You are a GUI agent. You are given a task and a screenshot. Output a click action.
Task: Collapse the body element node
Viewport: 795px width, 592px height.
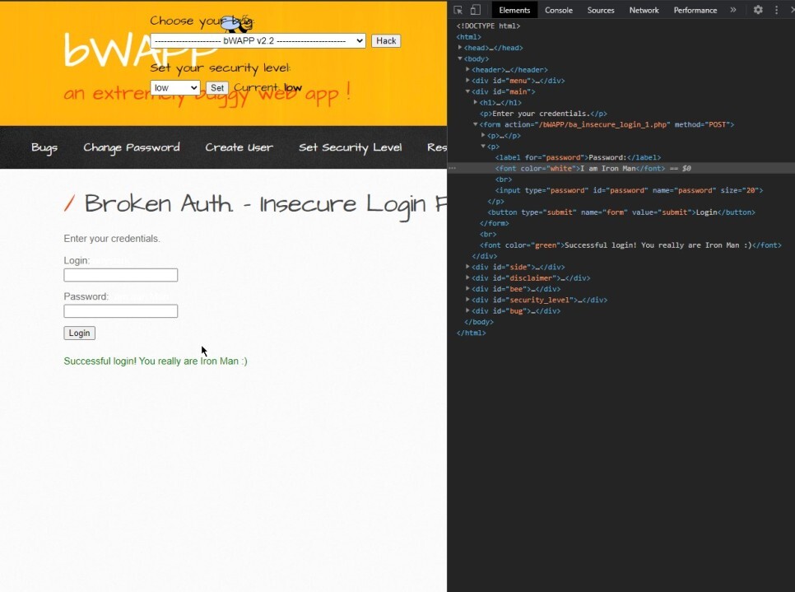(x=460, y=58)
